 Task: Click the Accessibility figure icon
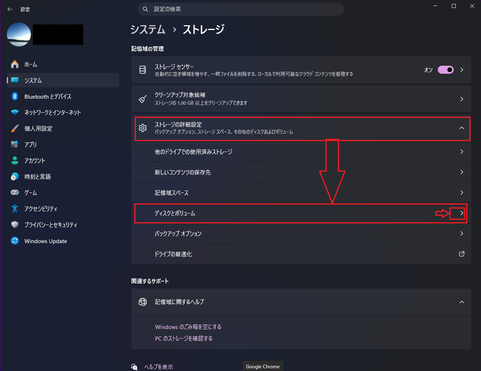click(15, 208)
